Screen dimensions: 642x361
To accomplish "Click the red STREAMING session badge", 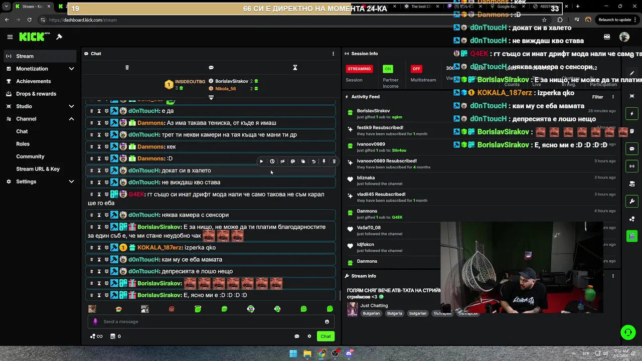I will coord(359,69).
